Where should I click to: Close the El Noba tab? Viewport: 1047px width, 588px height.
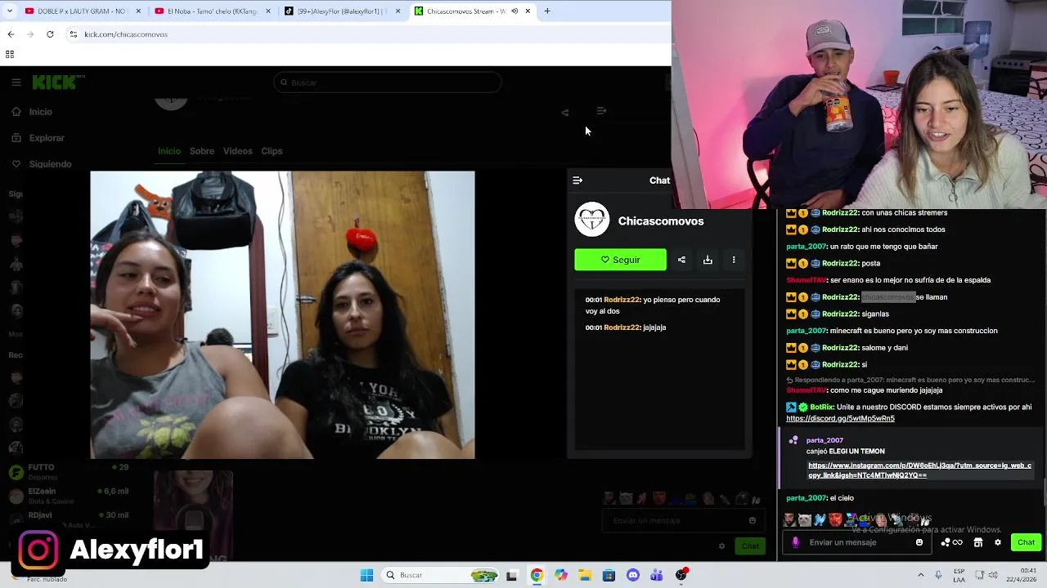[x=268, y=11]
